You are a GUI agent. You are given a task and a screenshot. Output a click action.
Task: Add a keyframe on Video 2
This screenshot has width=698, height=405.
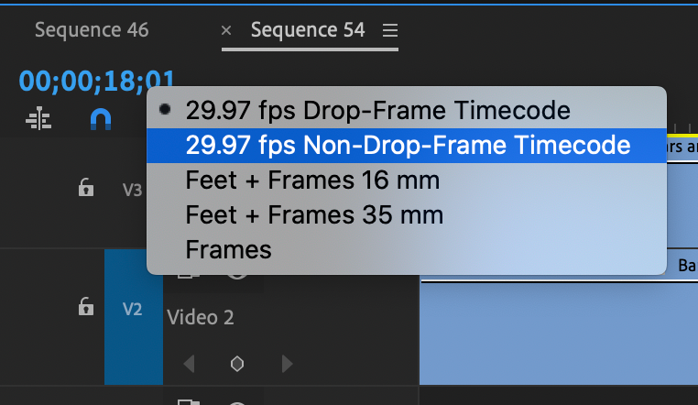(237, 364)
